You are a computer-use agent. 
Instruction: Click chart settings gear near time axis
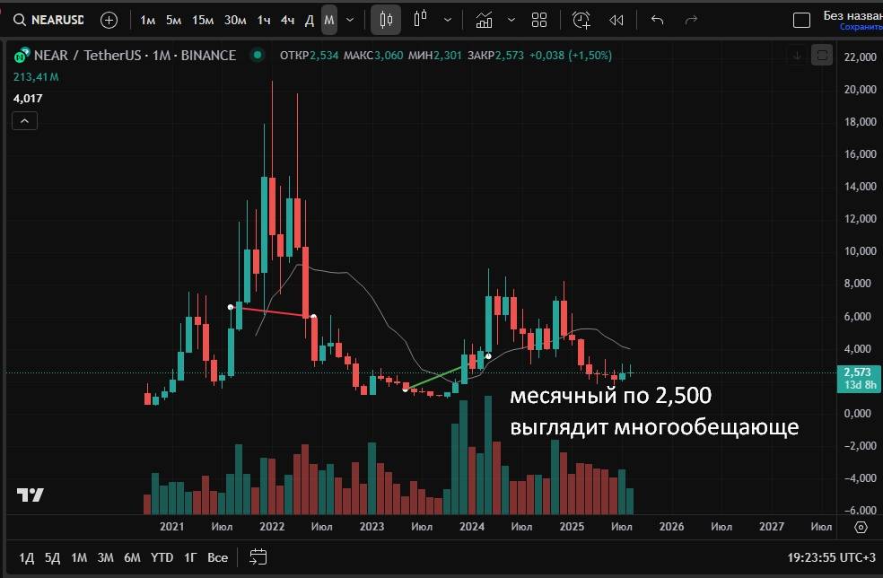861,527
